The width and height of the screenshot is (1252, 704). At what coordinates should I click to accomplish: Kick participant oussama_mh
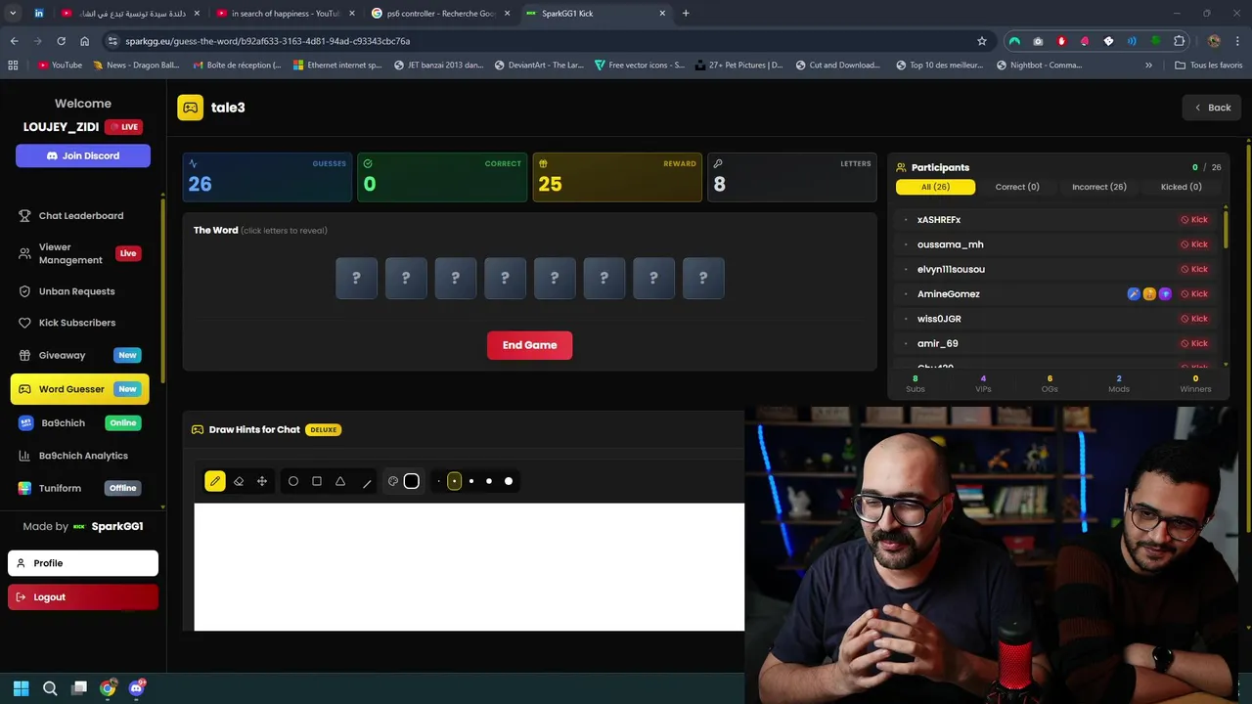(1194, 244)
